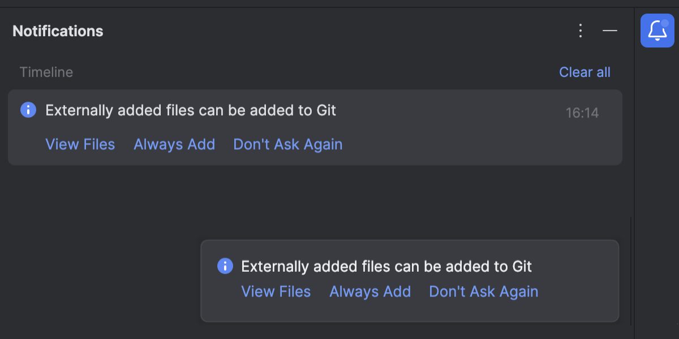Click the info icon in the popup balloon
Viewport: 679px width, 339px height.
(224, 266)
